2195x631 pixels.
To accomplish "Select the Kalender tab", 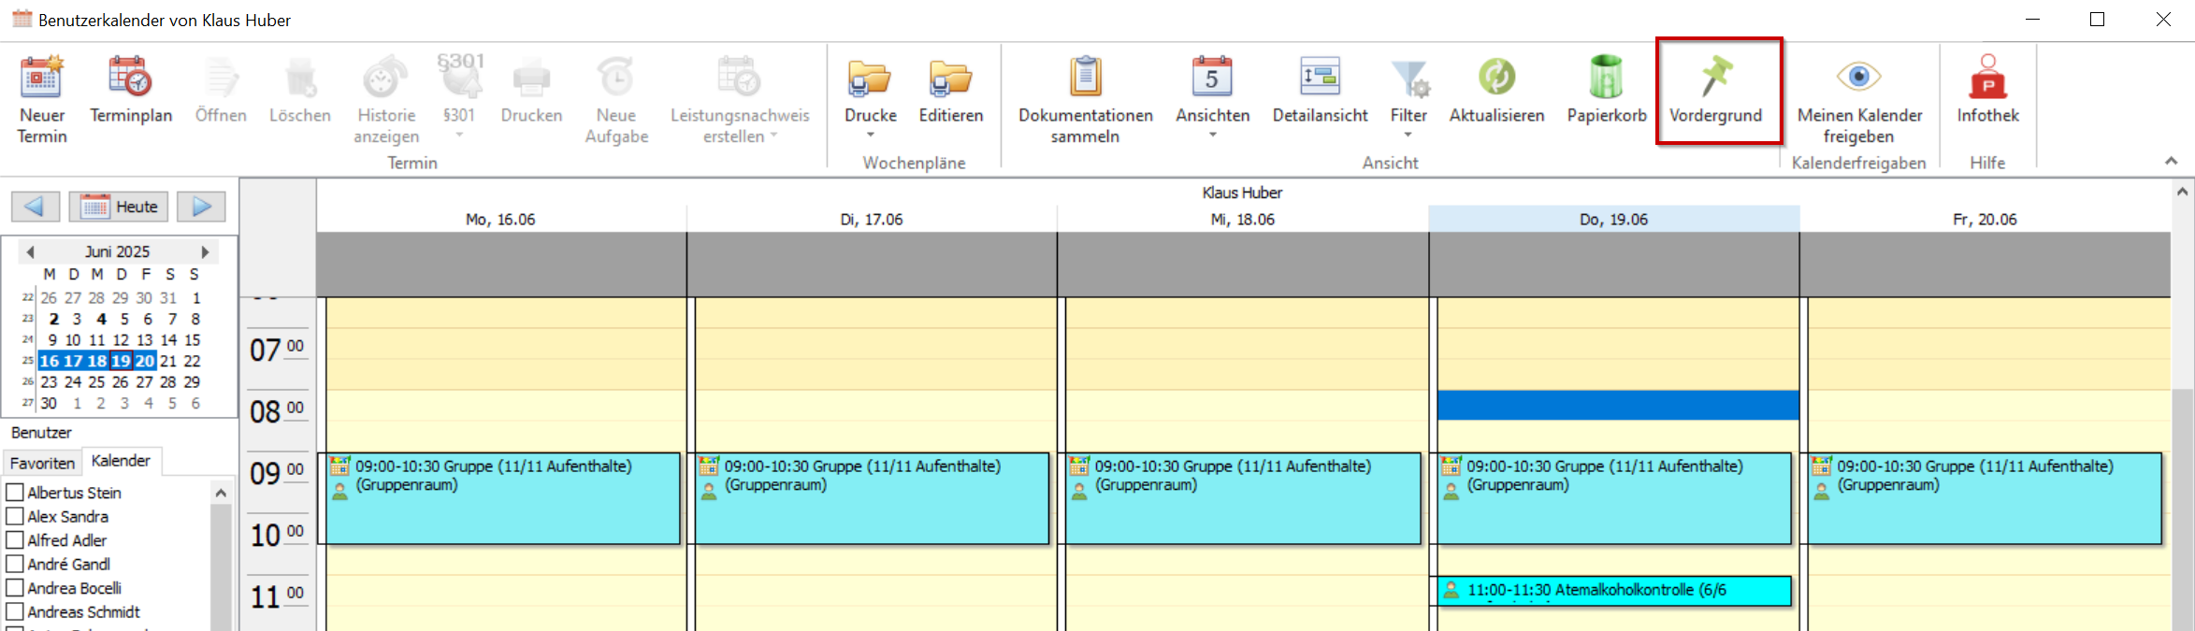I will click(121, 461).
